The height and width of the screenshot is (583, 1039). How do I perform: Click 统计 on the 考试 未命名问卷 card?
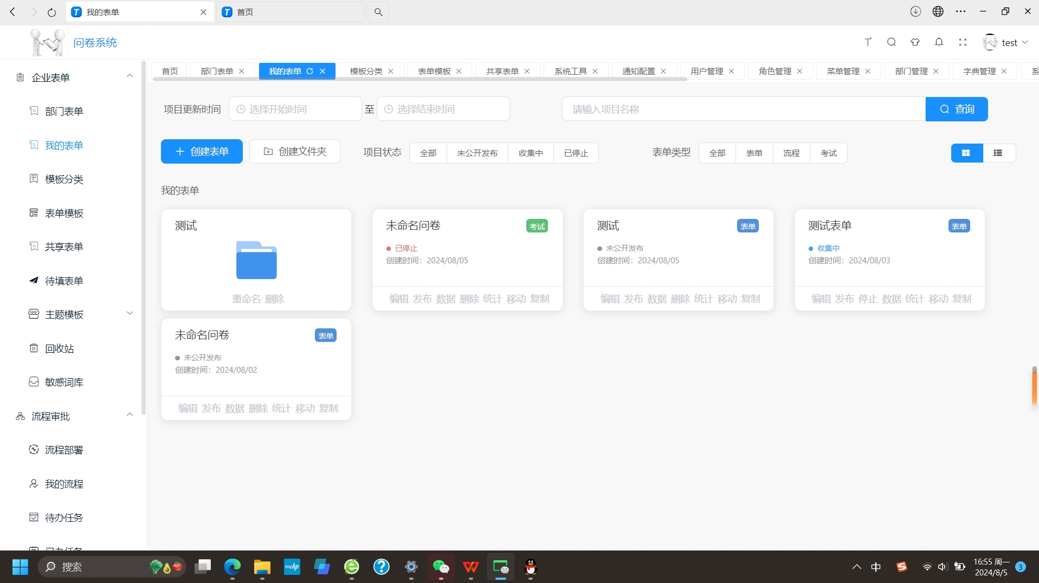coord(492,299)
